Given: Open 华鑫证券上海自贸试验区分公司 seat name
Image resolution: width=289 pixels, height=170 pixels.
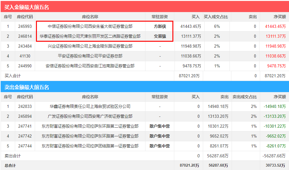Looking at the screenshot, I should coord(90,107).
